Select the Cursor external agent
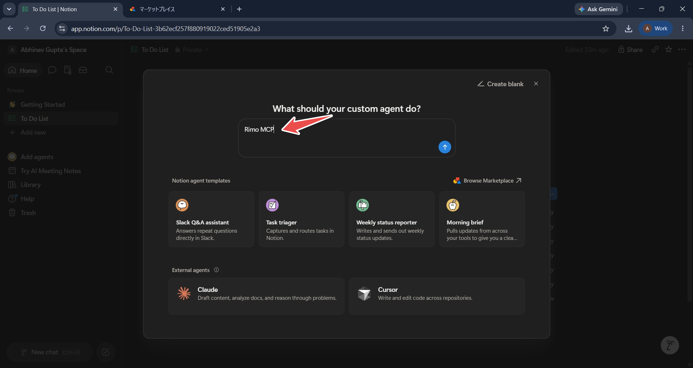693x368 pixels. [437, 296]
